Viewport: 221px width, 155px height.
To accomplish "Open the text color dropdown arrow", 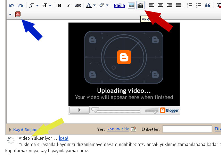I will 95,5.
